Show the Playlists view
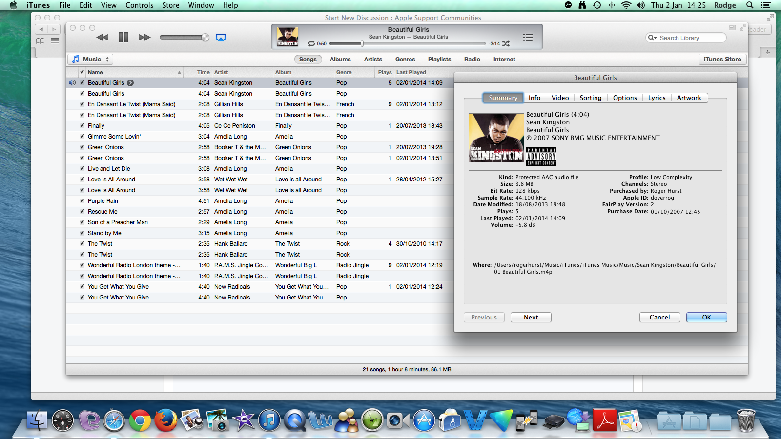 click(x=439, y=60)
